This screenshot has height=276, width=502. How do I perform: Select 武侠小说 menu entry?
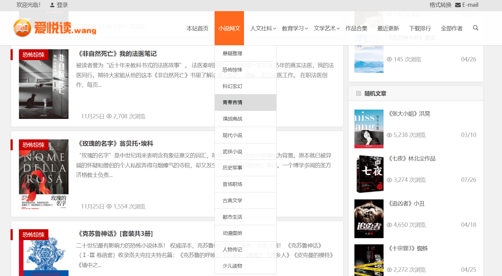(x=245, y=151)
